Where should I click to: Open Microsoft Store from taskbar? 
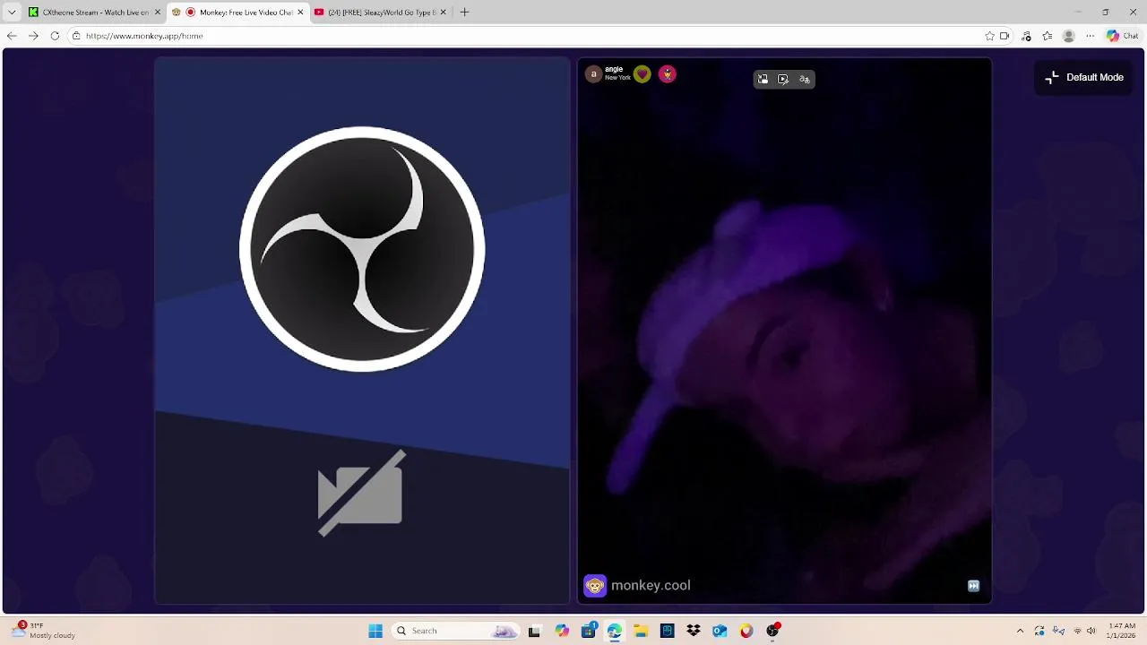(589, 631)
